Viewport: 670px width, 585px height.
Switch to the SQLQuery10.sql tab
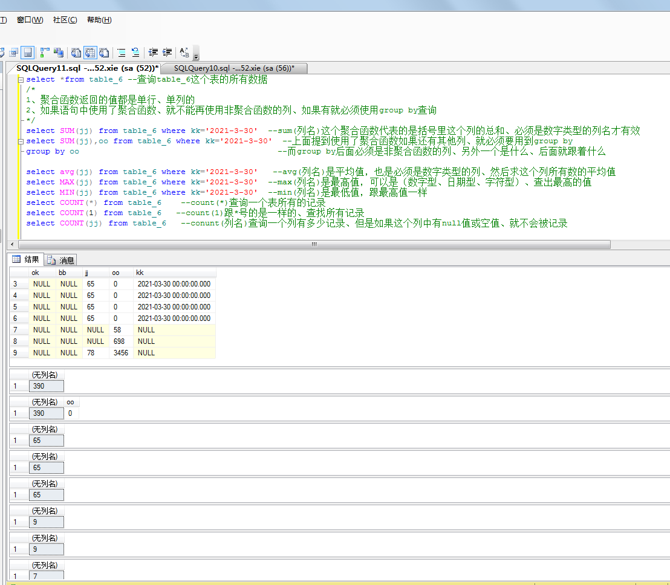pos(234,68)
